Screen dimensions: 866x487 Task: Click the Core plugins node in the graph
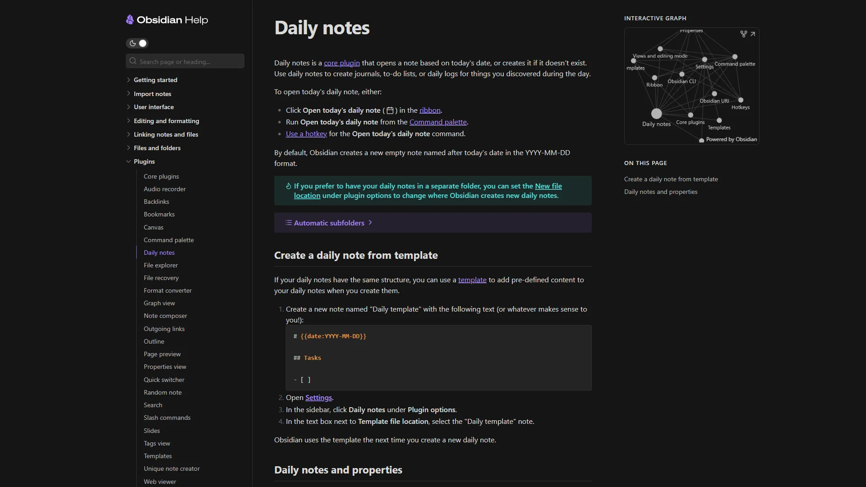(x=691, y=115)
